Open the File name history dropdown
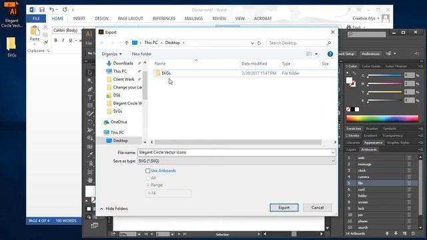Screen dimensions: 427x240 333,153
